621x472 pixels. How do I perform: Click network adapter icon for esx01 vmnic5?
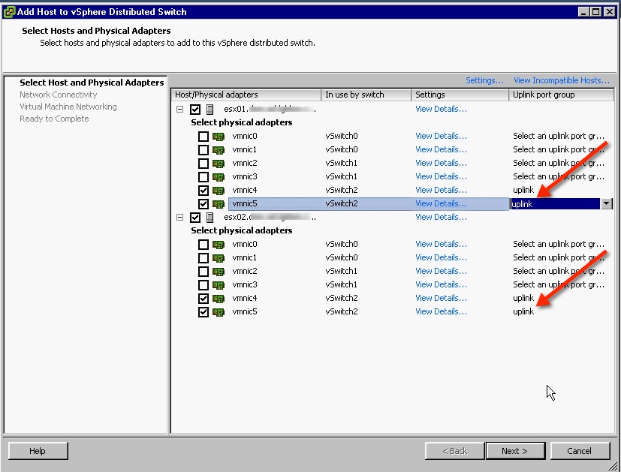219,204
